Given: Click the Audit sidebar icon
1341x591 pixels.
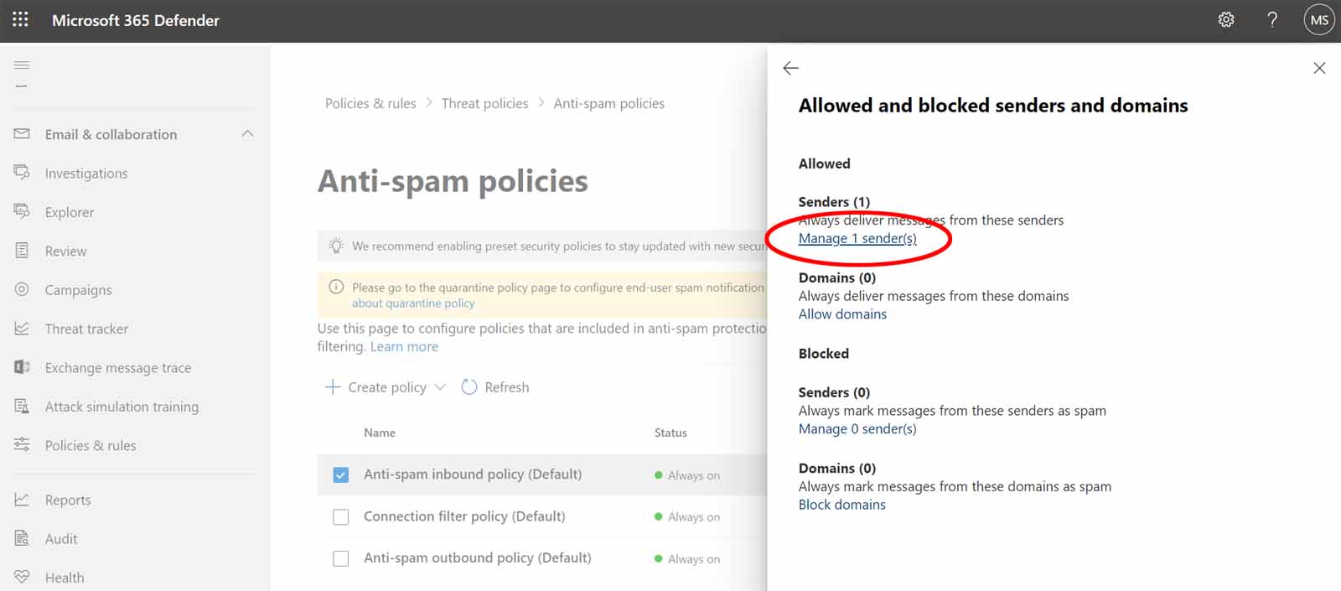Looking at the screenshot, I should 22,538.
